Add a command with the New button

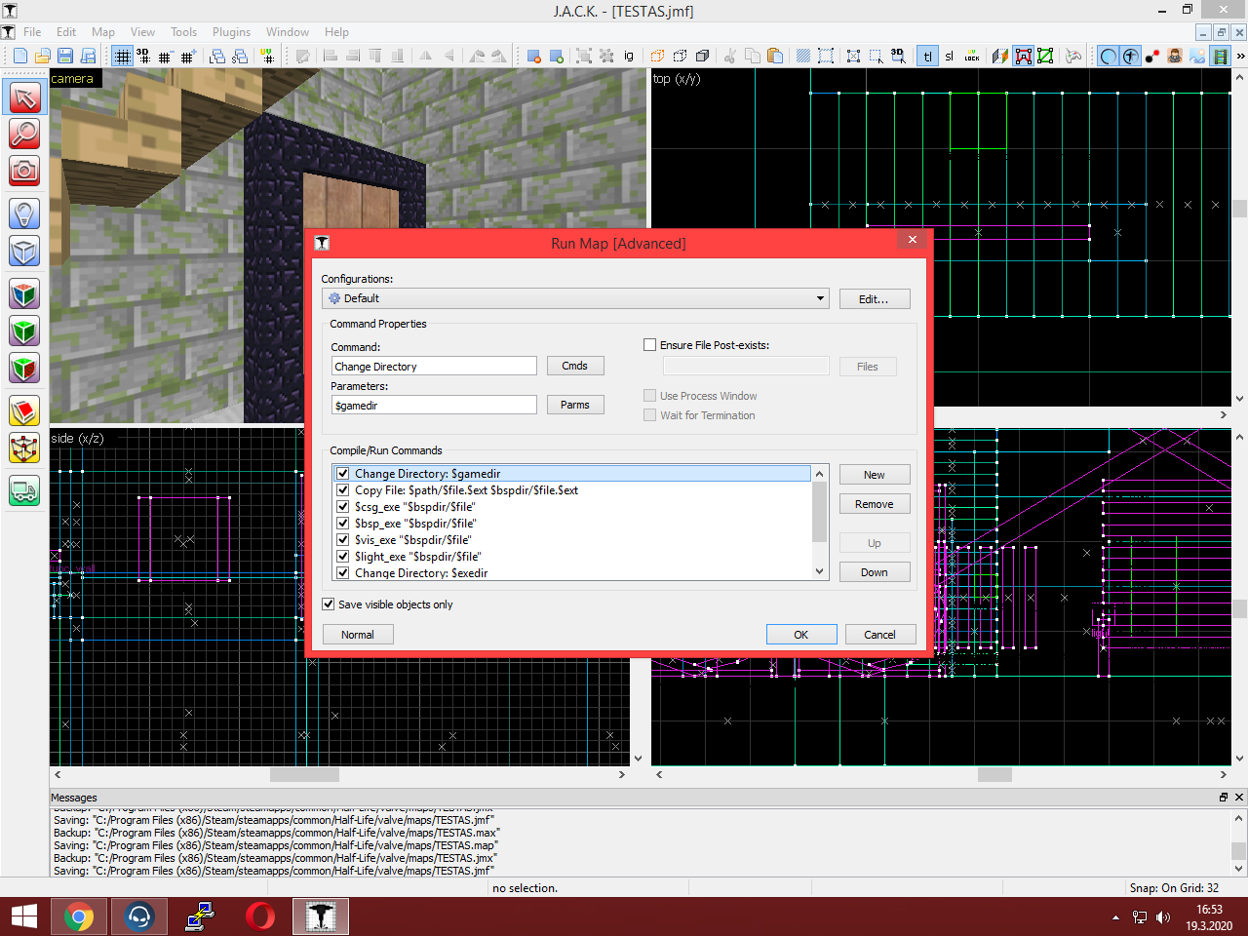click(875, 475)
